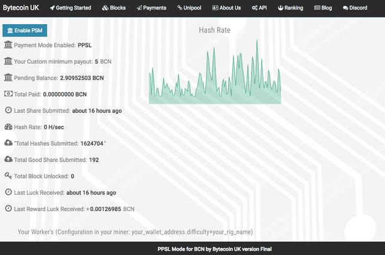Click the pending balance 2.90952503 BCN
Image resolution: width=385 pixels, height=255 pixels.
tap(82, 78)
